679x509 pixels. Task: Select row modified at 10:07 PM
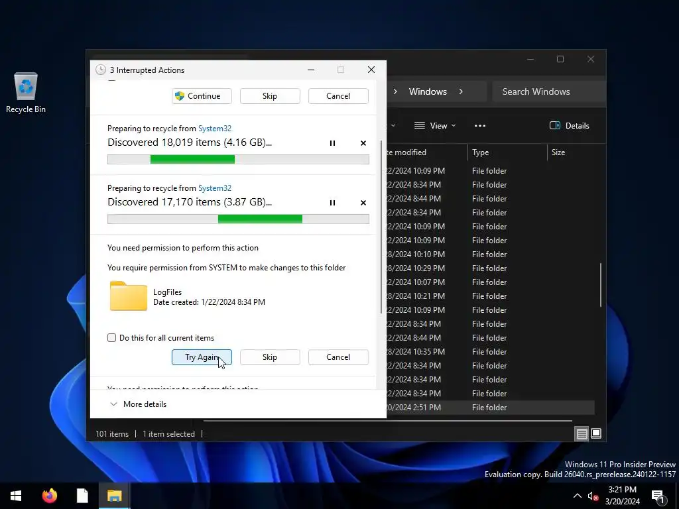pos(490,282)
